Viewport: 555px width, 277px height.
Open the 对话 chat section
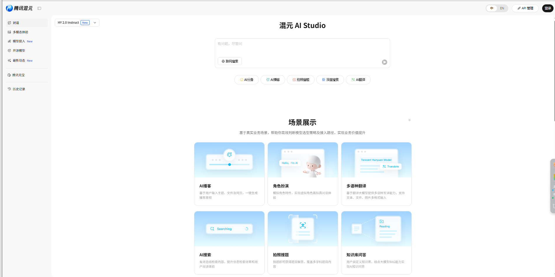27,23
